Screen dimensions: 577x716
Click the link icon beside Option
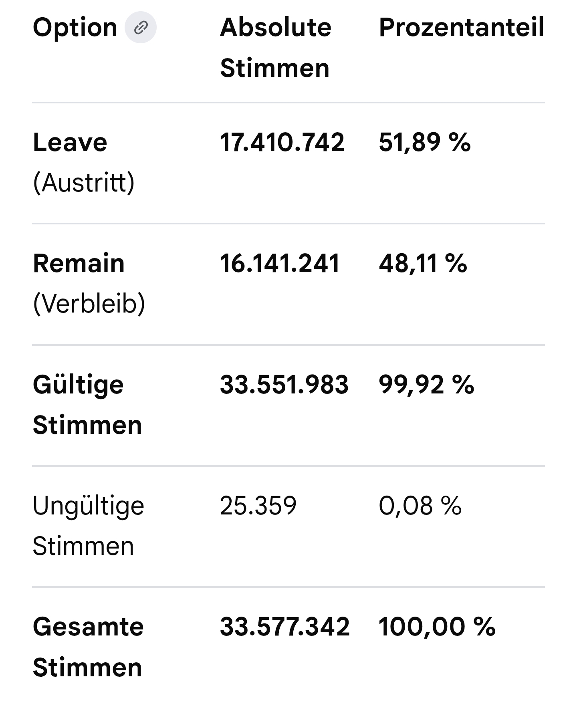tap(141, 28)
